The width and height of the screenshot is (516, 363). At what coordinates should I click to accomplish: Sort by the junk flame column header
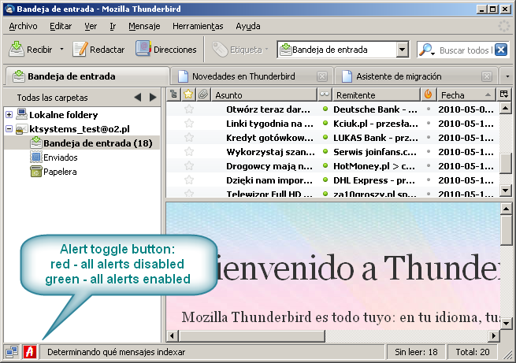coord(428,94)
